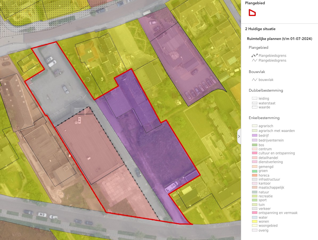Click the water blue swatch
The image size is (318, 240).
[x=254, y=217]
